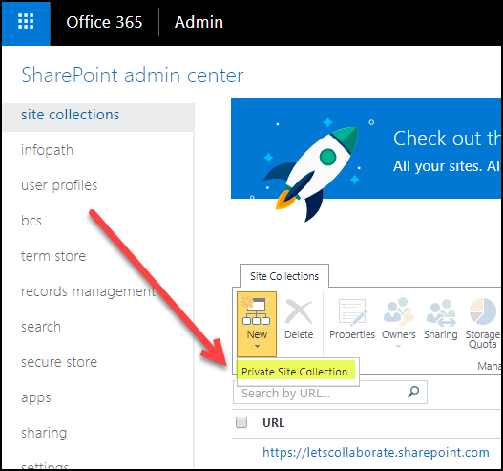This screenshot has height=471, width=503.
Task: Click the Office 365 header link
Action: tap(104, 22)
